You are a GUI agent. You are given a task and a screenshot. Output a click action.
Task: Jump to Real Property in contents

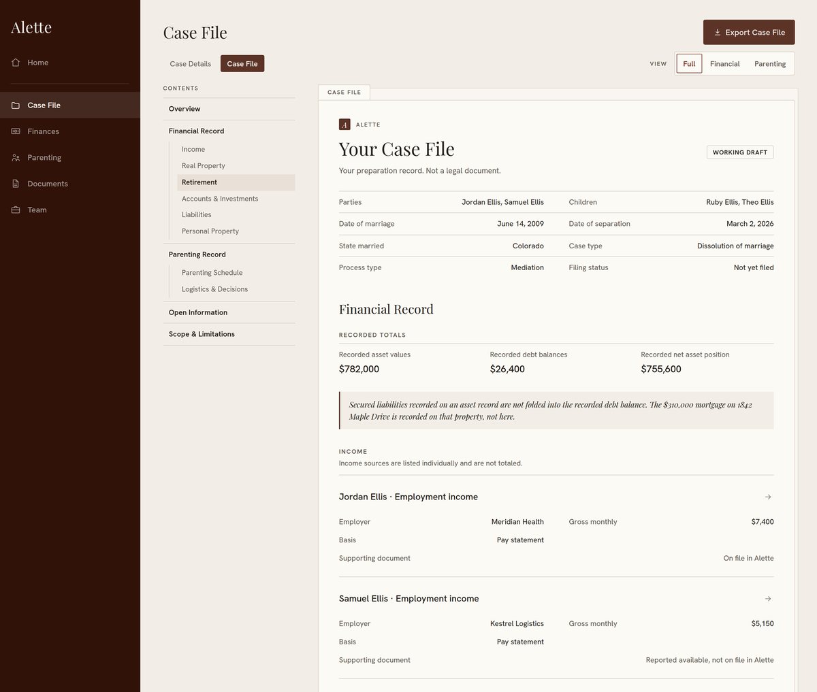(236, 166)
